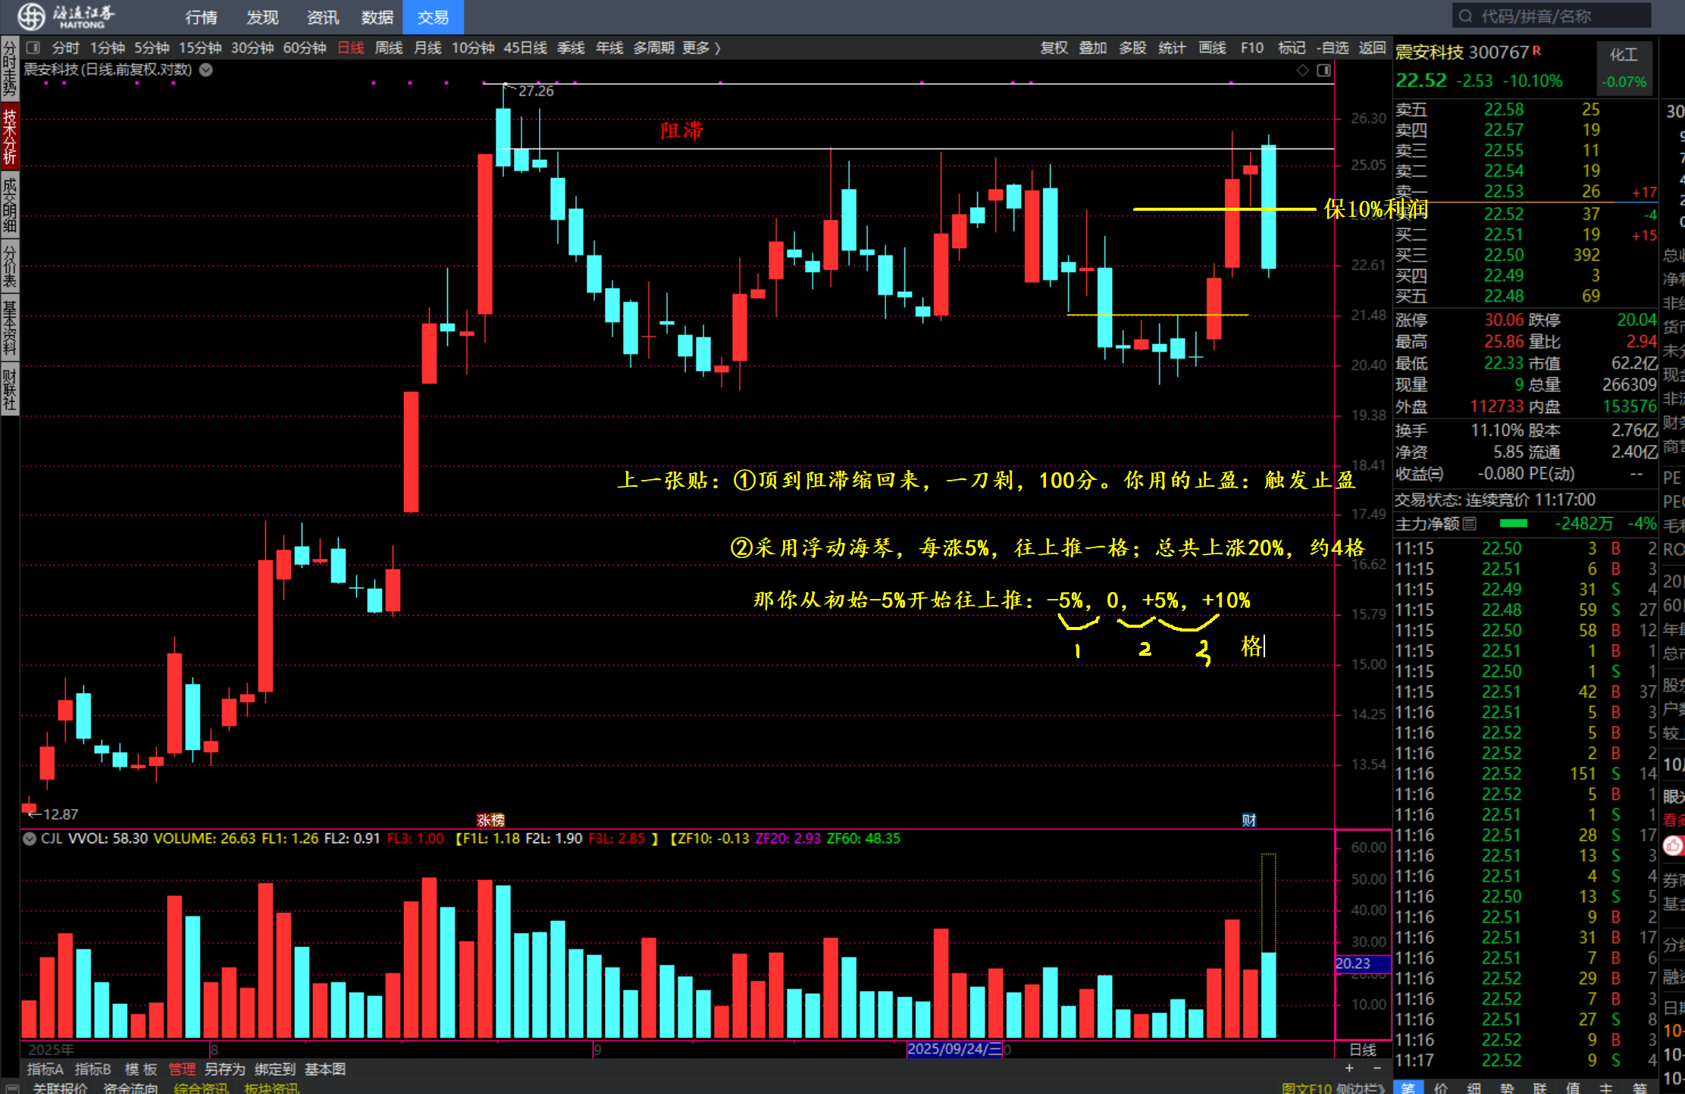Open F10 company information
The image size is (1685, 1094).
[1251, 48]
